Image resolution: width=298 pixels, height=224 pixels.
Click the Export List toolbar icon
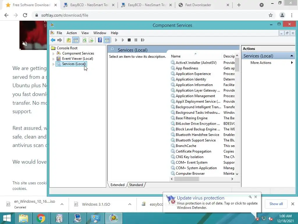91,40
